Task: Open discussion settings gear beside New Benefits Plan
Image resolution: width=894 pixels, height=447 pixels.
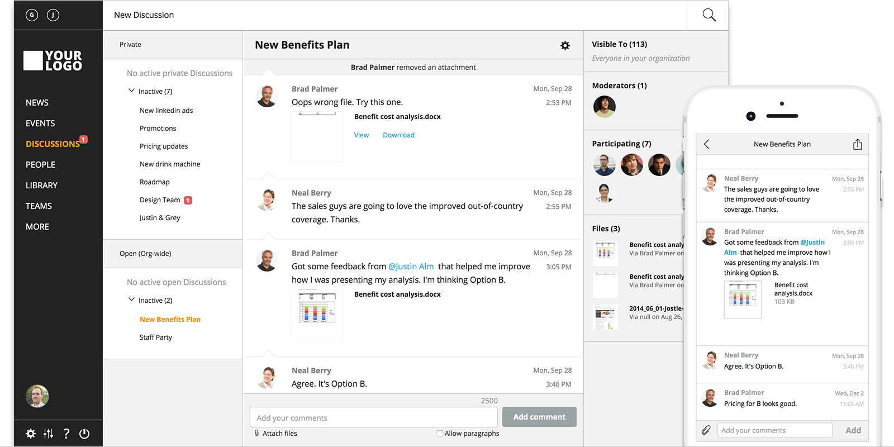Action: point(565,45)
